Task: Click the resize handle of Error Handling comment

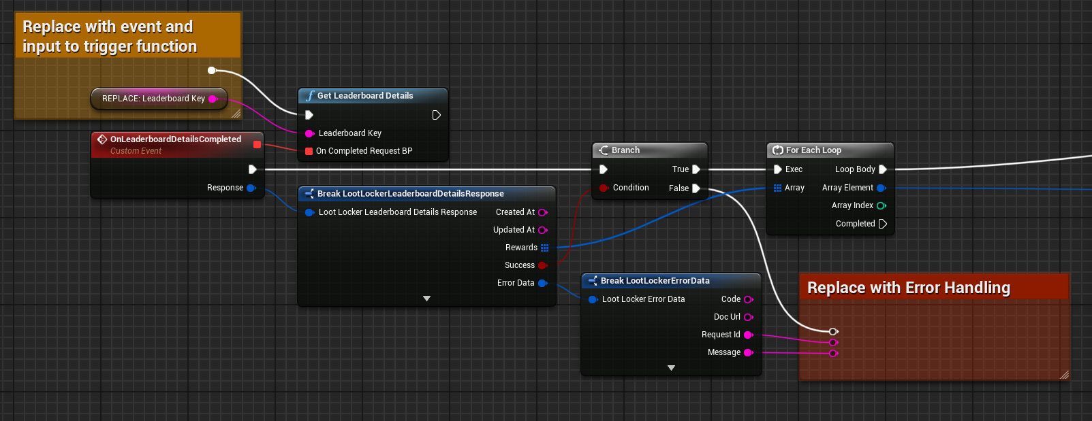Action: pos(1064,374)
